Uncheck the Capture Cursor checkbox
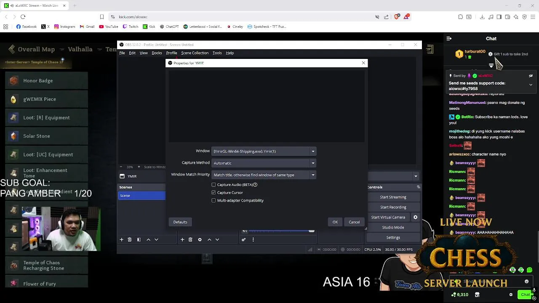This screenshot has height=303, width=539. (213, 192)
